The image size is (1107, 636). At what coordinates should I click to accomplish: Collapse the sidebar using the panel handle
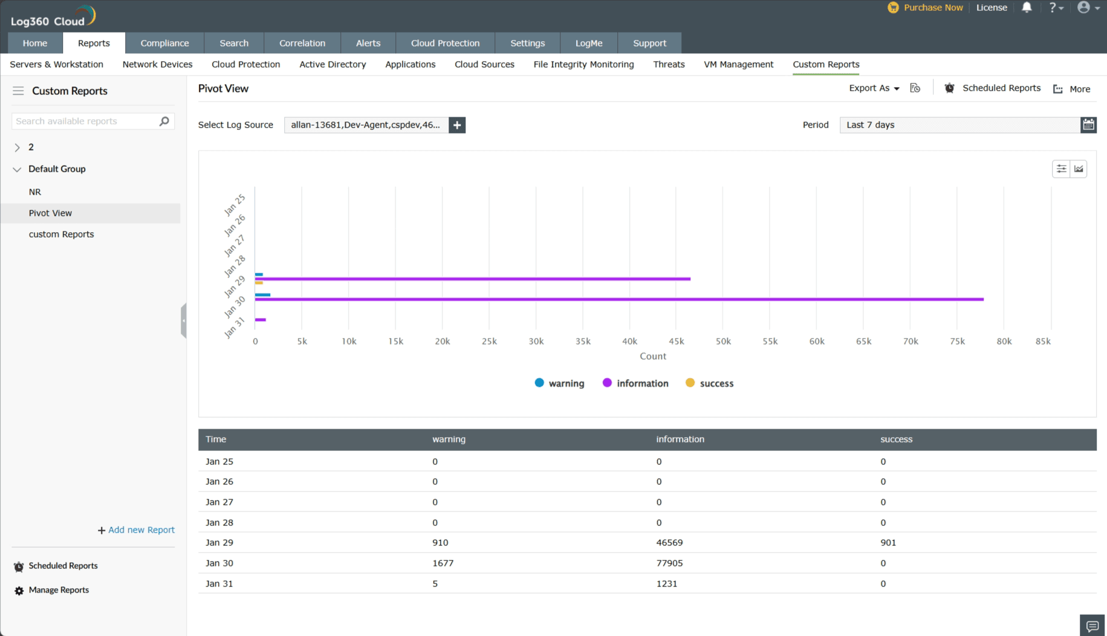click(x=183, y=320)
